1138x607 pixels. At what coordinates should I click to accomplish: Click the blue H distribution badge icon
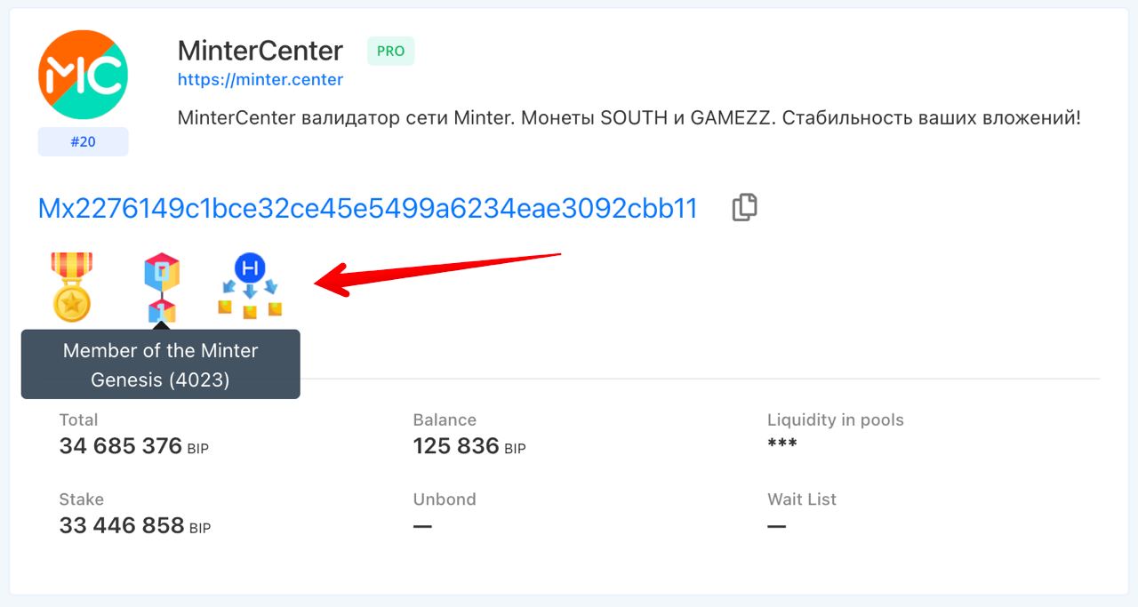point(250,285)
